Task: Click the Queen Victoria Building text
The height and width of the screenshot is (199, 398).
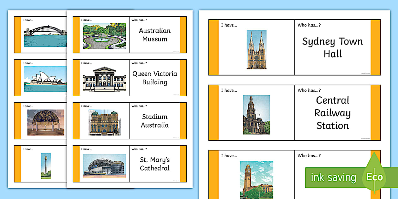Action: (154, 78)
